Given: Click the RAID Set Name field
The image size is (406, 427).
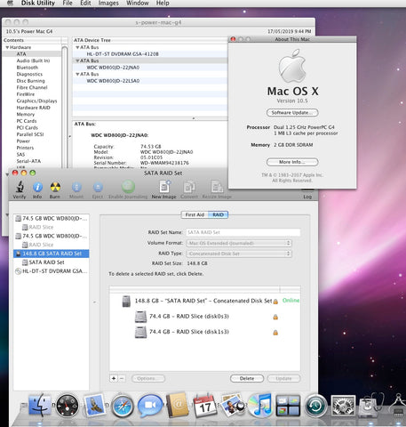Looking at the screenshot, I should (x=243, y=232).
